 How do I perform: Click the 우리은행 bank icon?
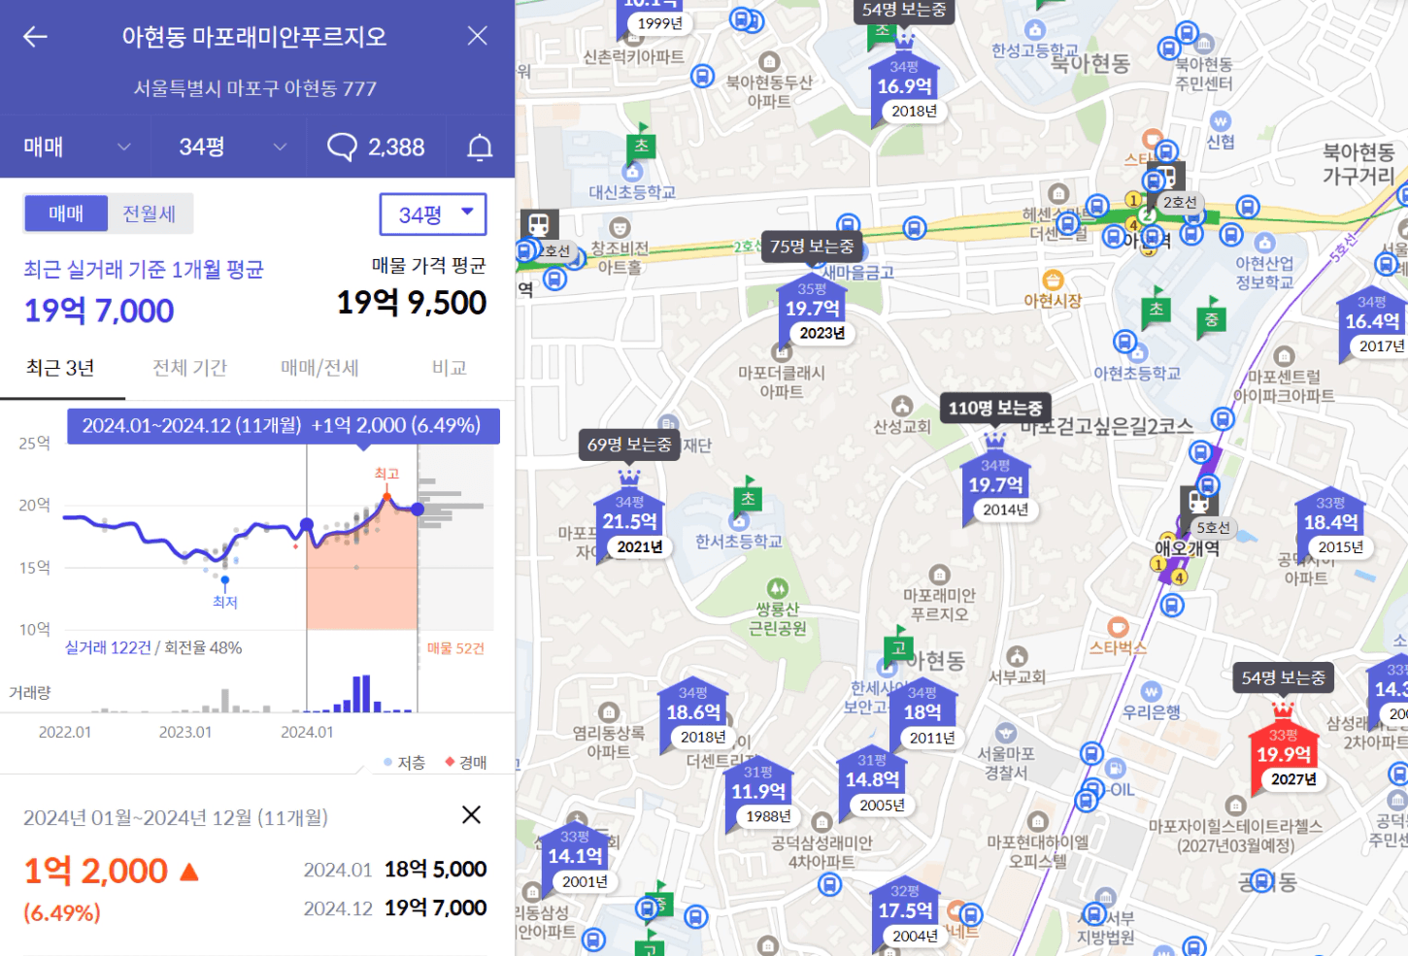(1152, 691)
